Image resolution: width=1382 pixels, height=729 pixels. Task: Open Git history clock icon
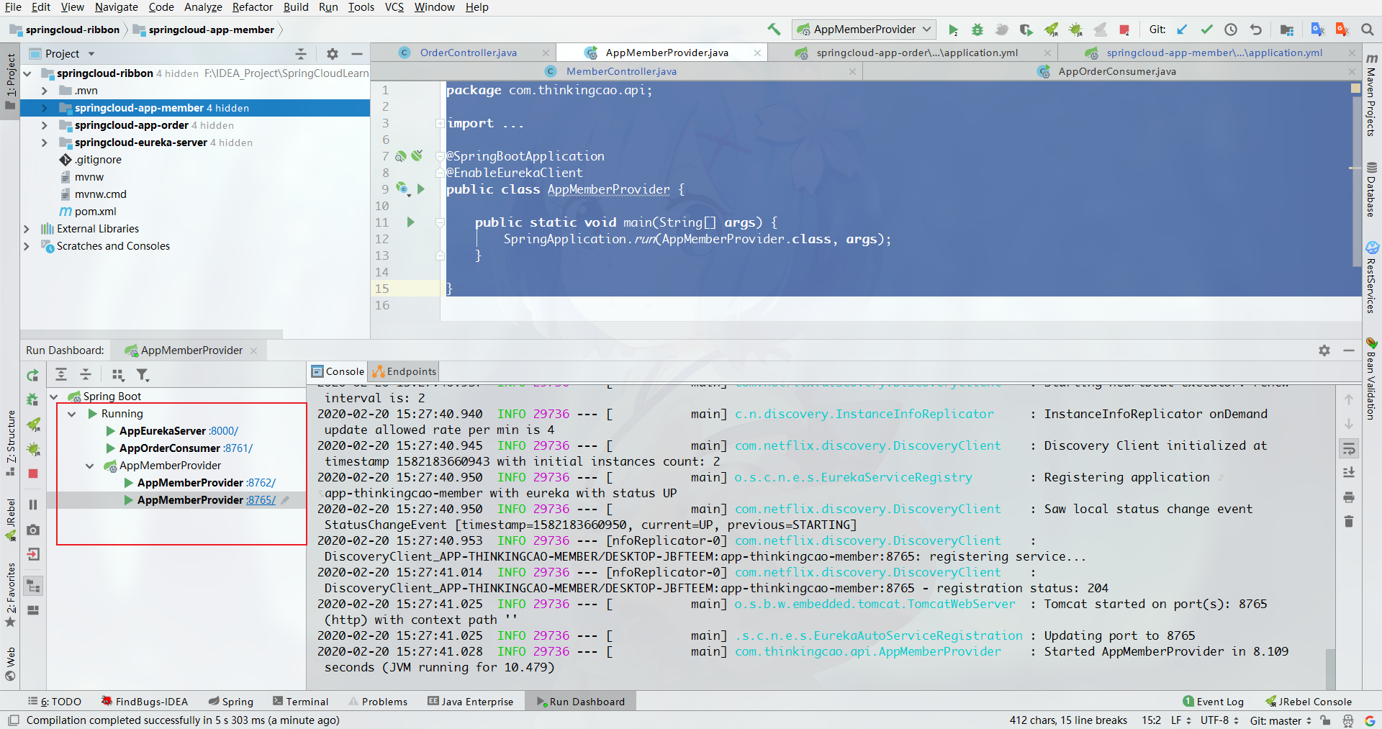pyautogui.click(x=1231, y=30)
